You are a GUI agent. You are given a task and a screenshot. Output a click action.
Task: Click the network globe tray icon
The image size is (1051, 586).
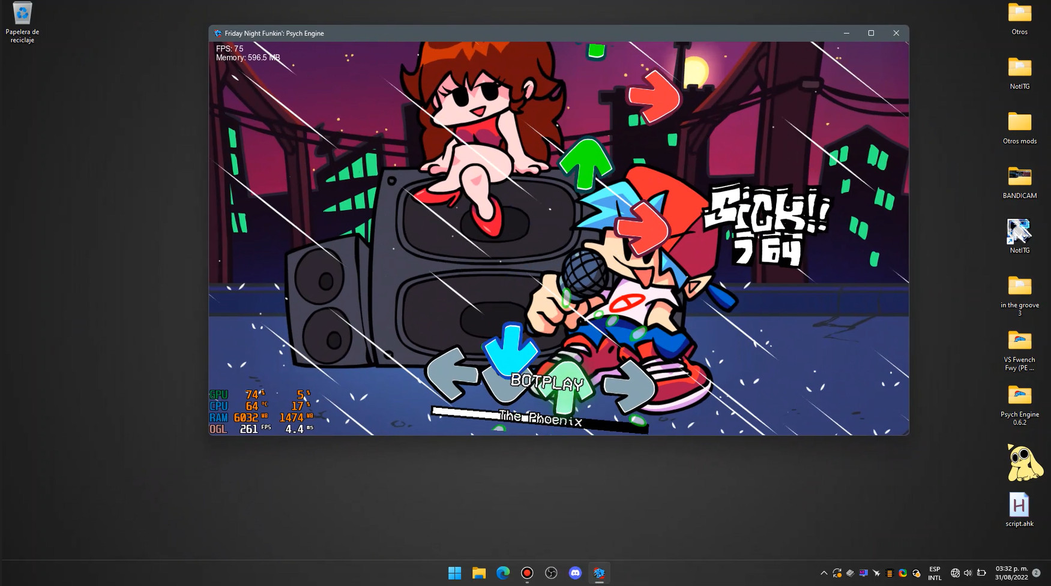click(x=955, y=573)
